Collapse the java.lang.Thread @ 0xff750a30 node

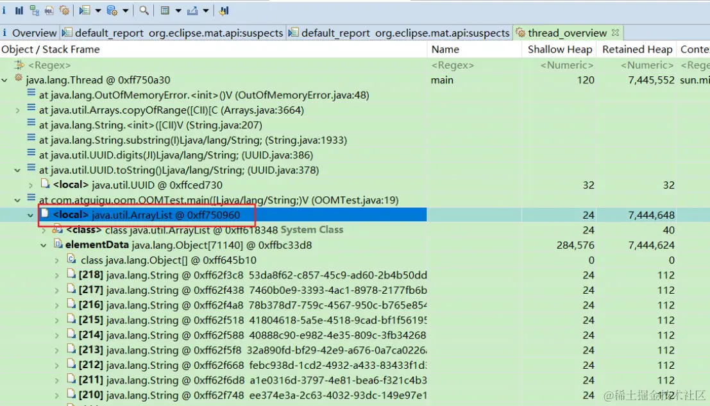pyautogui.click(x=4, y=81)
